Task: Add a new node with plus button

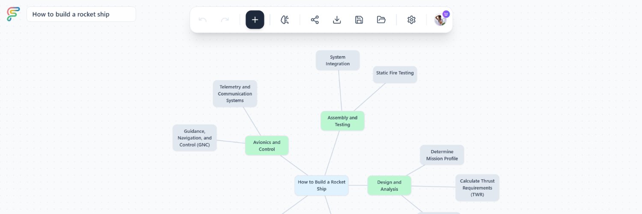Action: [x=255, y=20]
